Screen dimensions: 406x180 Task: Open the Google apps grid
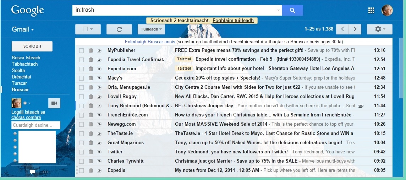point(371,10)
